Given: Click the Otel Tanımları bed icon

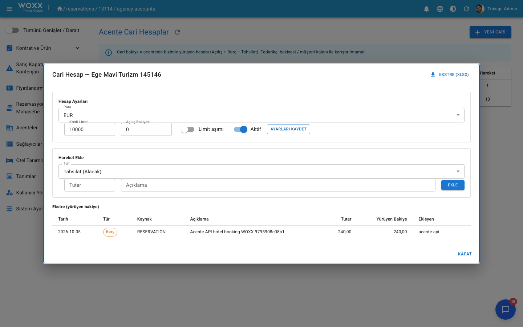Looking at the screenshot, I should [9, 160].
